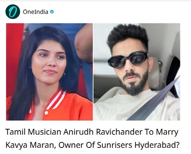Click 'Anirudh Ravichander' in the headline text

(x=103, y=132)
